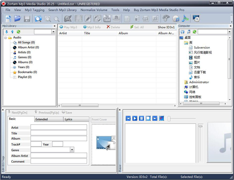The width and height of the screenshot is (234, 180).
Task: Open the Genre dropdown list
Action: tap(72, 150)
